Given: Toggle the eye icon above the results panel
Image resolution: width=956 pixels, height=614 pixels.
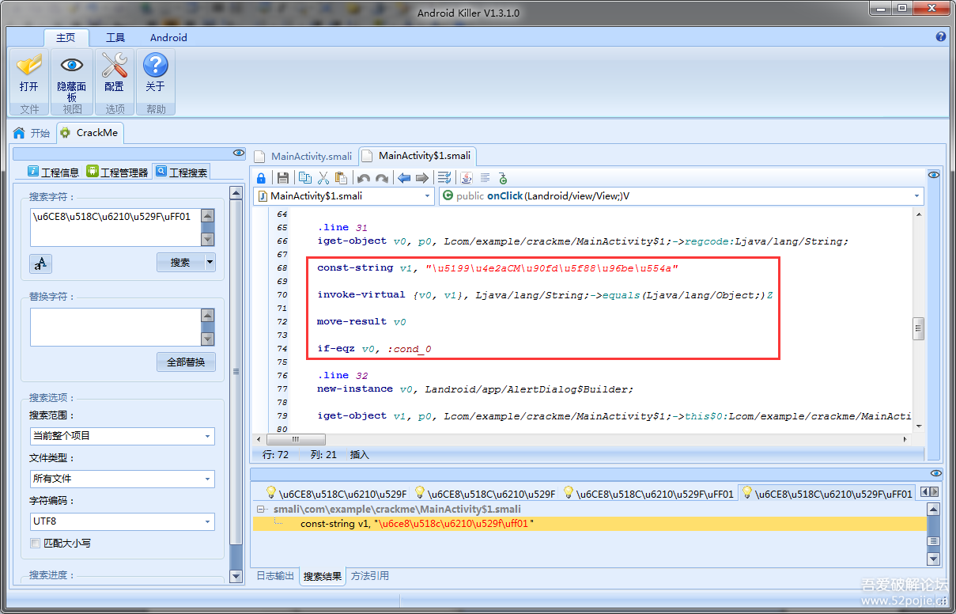Looking at the screenshot, I should 935,473.
